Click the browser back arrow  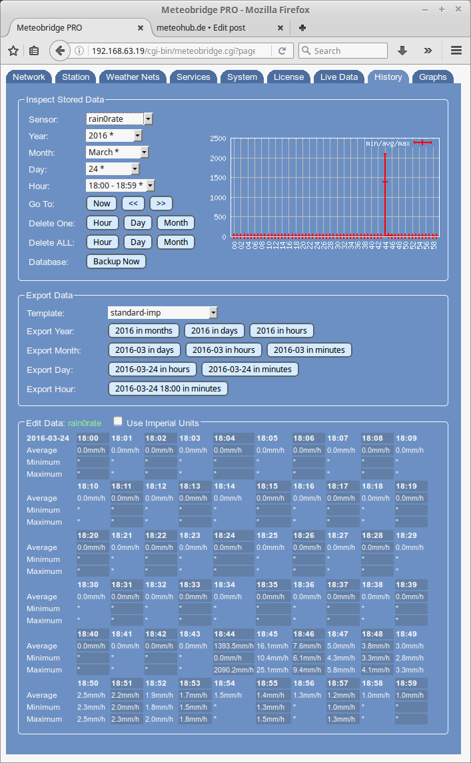pos(60,51)
